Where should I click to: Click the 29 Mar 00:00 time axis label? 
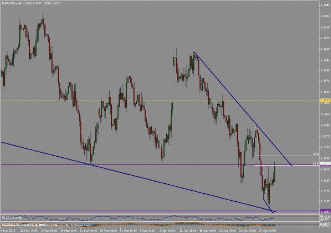click(108, 231)
